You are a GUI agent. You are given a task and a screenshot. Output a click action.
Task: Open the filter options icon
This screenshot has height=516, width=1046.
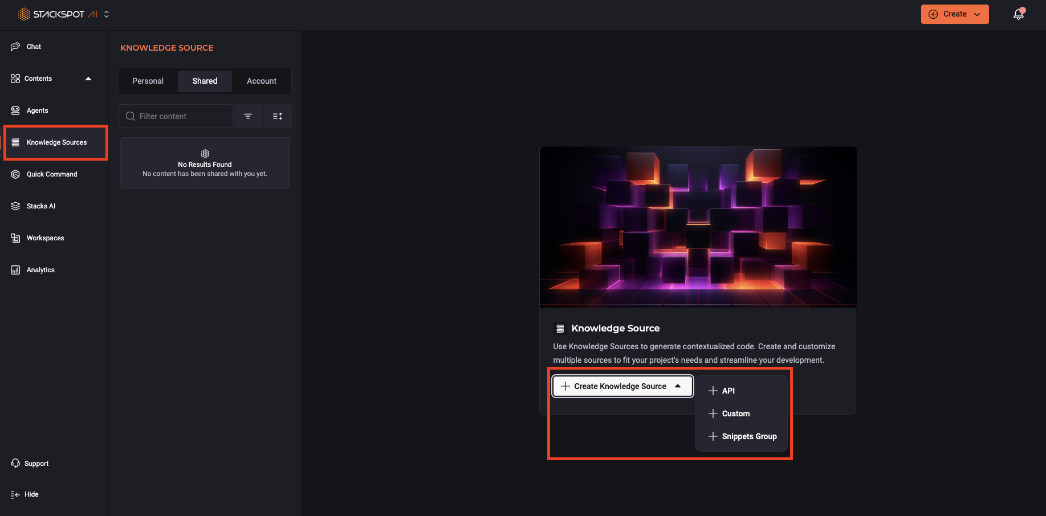(248, 116)
